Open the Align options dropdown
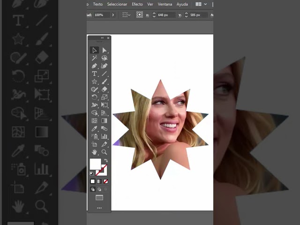Viewport: 300px width, 225px height. pyautogui.click(x=126, y=15)
